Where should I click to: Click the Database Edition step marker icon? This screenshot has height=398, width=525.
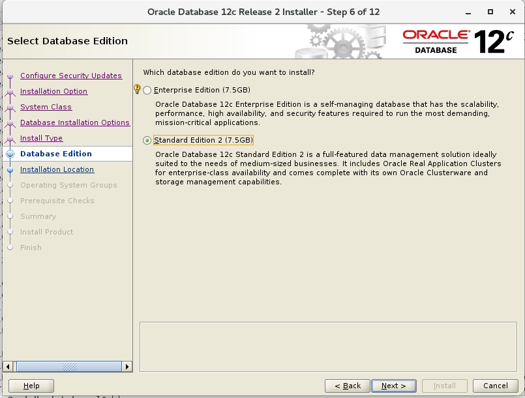(10, 154)
